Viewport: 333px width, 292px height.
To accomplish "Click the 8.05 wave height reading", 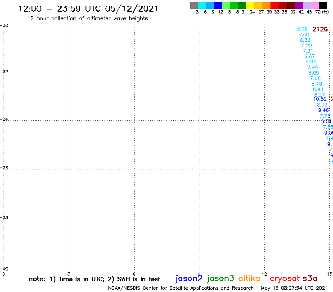I will click(314, 73).
